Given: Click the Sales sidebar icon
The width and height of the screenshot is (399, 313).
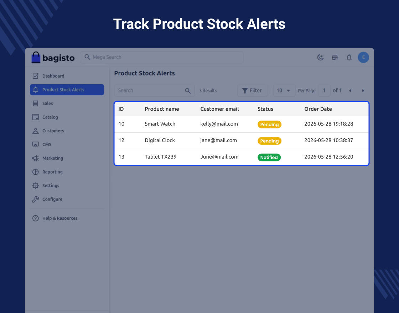Looking at the screenshot, I should (35, 104).
